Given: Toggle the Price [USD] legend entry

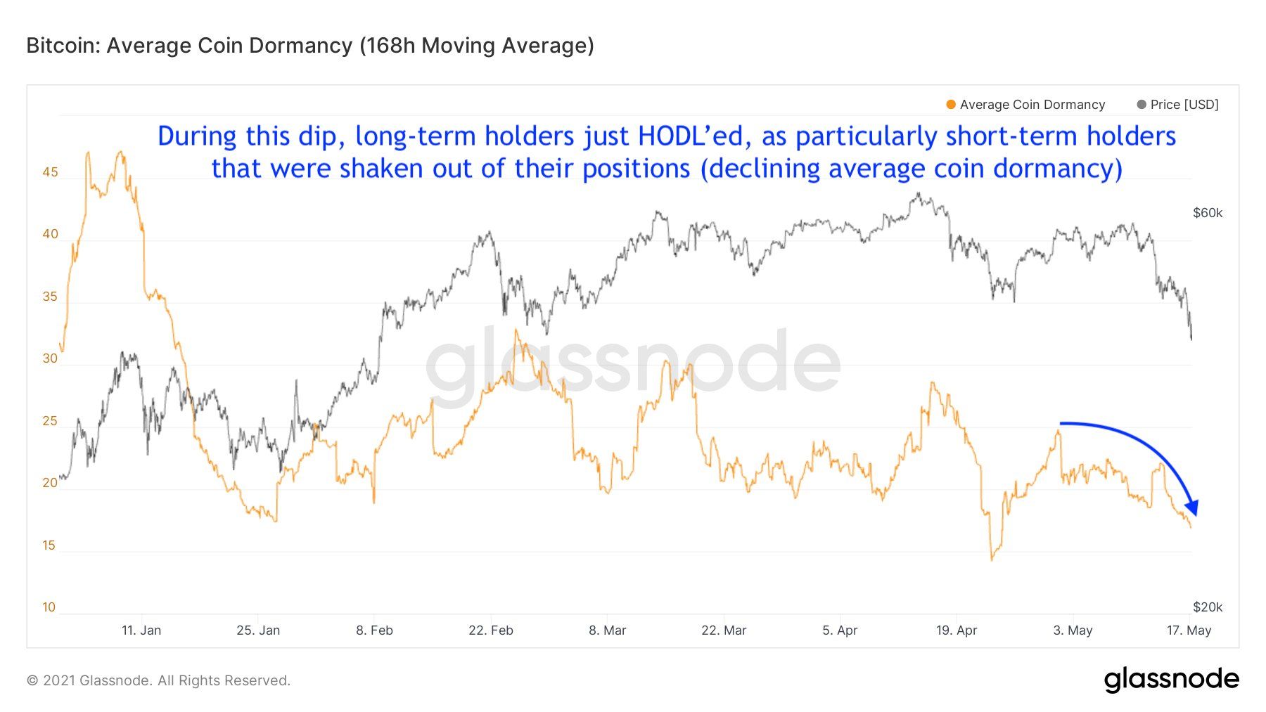Looking at the screenshot, I should pyautogui.click(x=1177, y=105).
